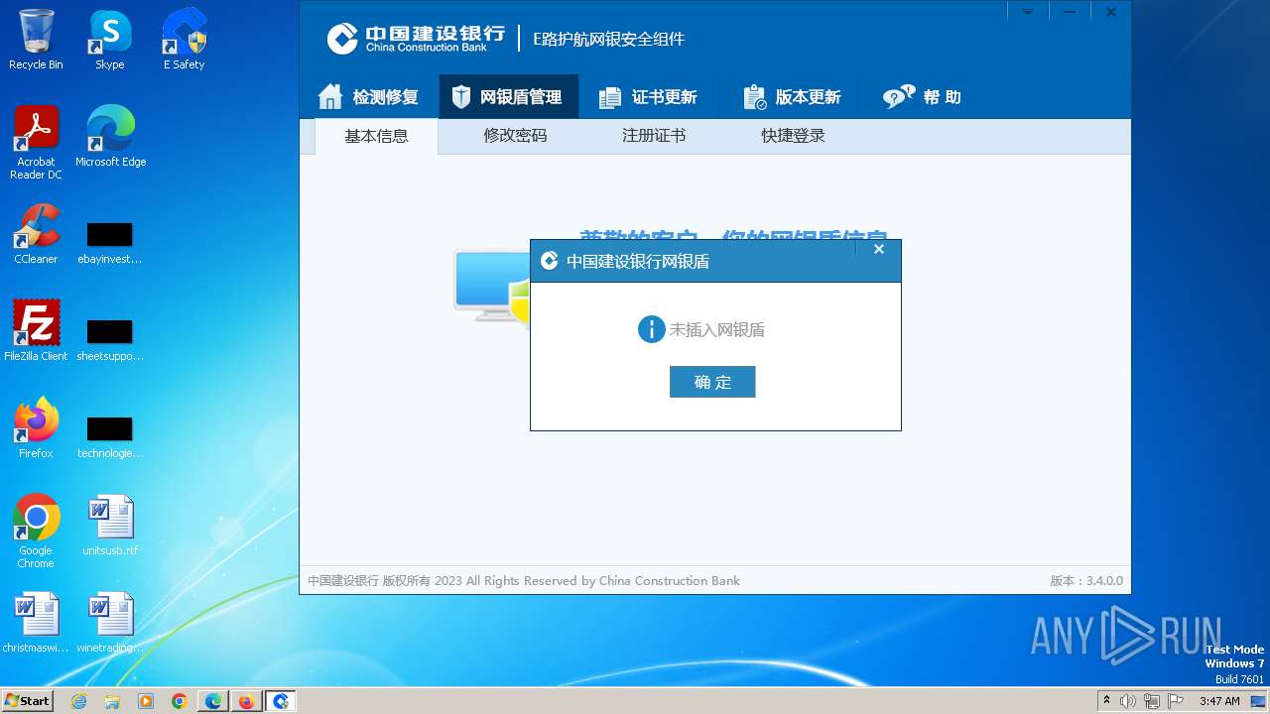Screen dimensions: 1270x714
Task: Click the shield icon beside 网银盾管理
Action: [x=460, y=97]
